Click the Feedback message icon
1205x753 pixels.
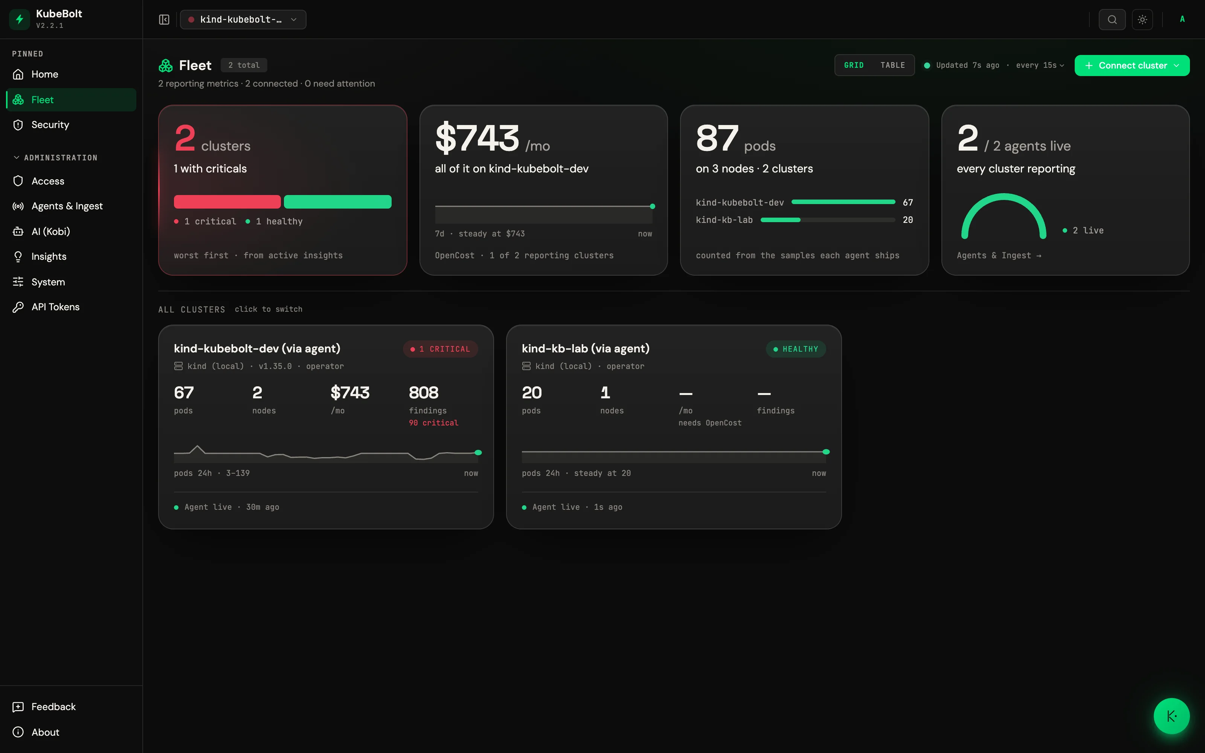pyautogui.click(x=18, y=707)
